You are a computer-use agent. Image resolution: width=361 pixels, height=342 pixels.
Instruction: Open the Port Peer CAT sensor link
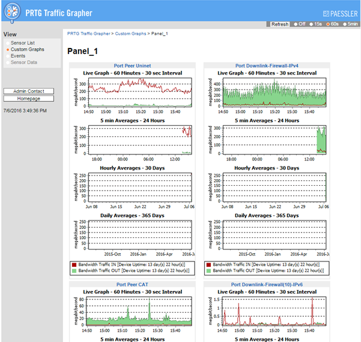[132, 284]
